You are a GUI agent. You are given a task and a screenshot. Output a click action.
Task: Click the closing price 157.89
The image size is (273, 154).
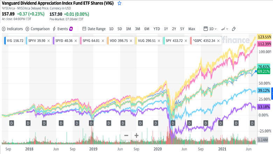8,14
